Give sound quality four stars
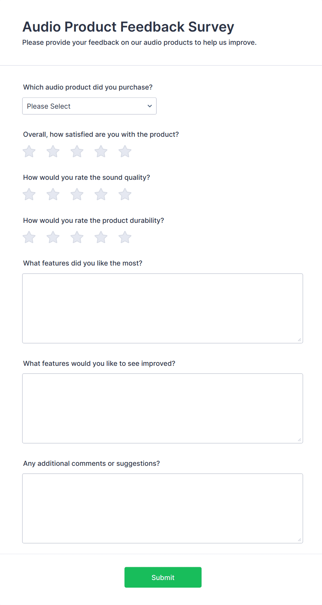This screenshot has height=605, width=322. pyautogui.click(x=101, y=194)
